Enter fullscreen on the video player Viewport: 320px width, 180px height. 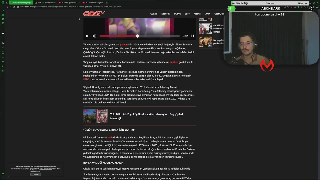point(192,36)
